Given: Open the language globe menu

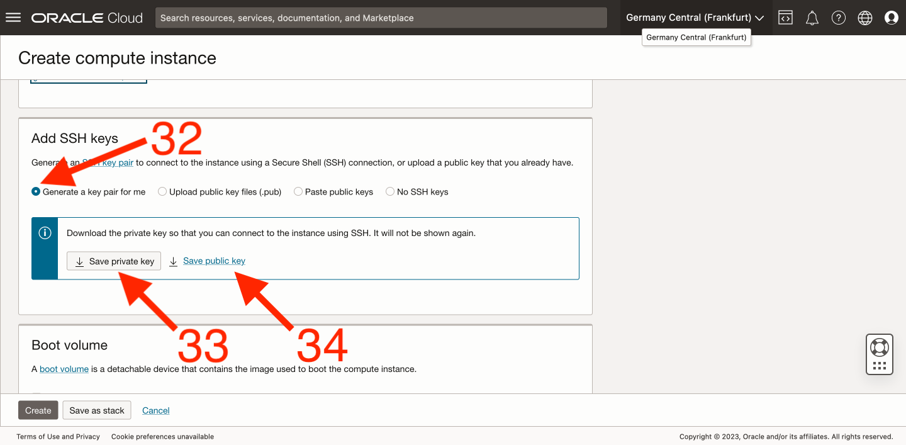Looking at the screenshot, I should click(865, 18).
